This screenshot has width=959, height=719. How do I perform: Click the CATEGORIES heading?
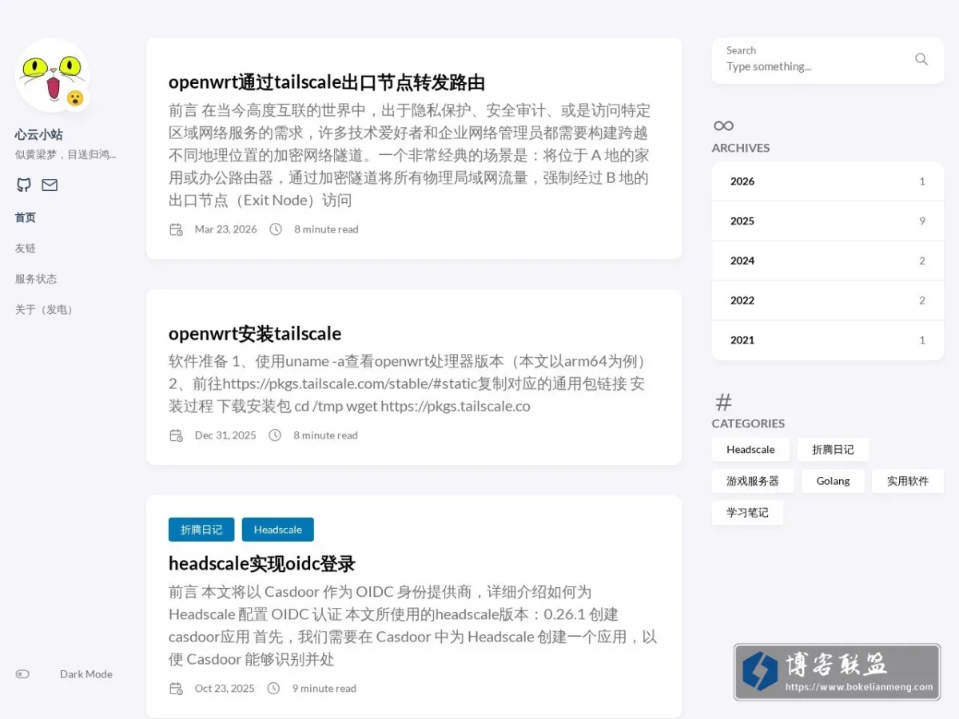tap(748, 423)
